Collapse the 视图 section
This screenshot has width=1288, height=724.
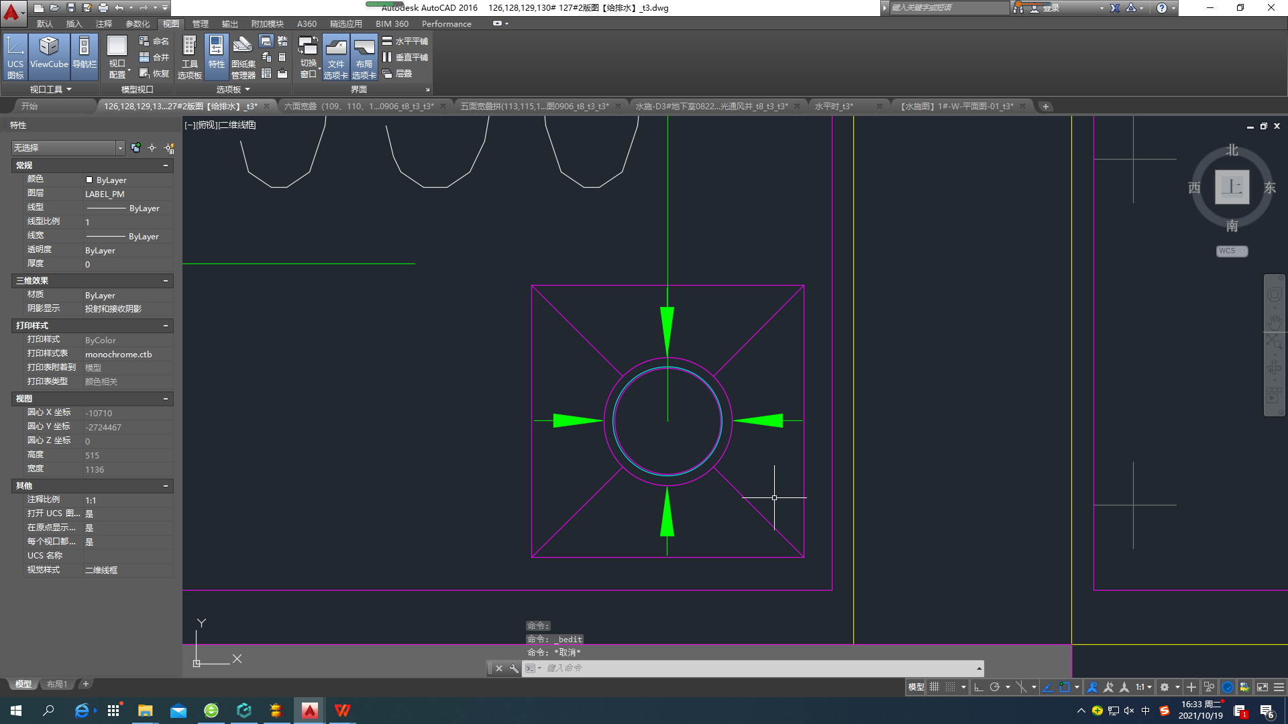tap(166, 399)
